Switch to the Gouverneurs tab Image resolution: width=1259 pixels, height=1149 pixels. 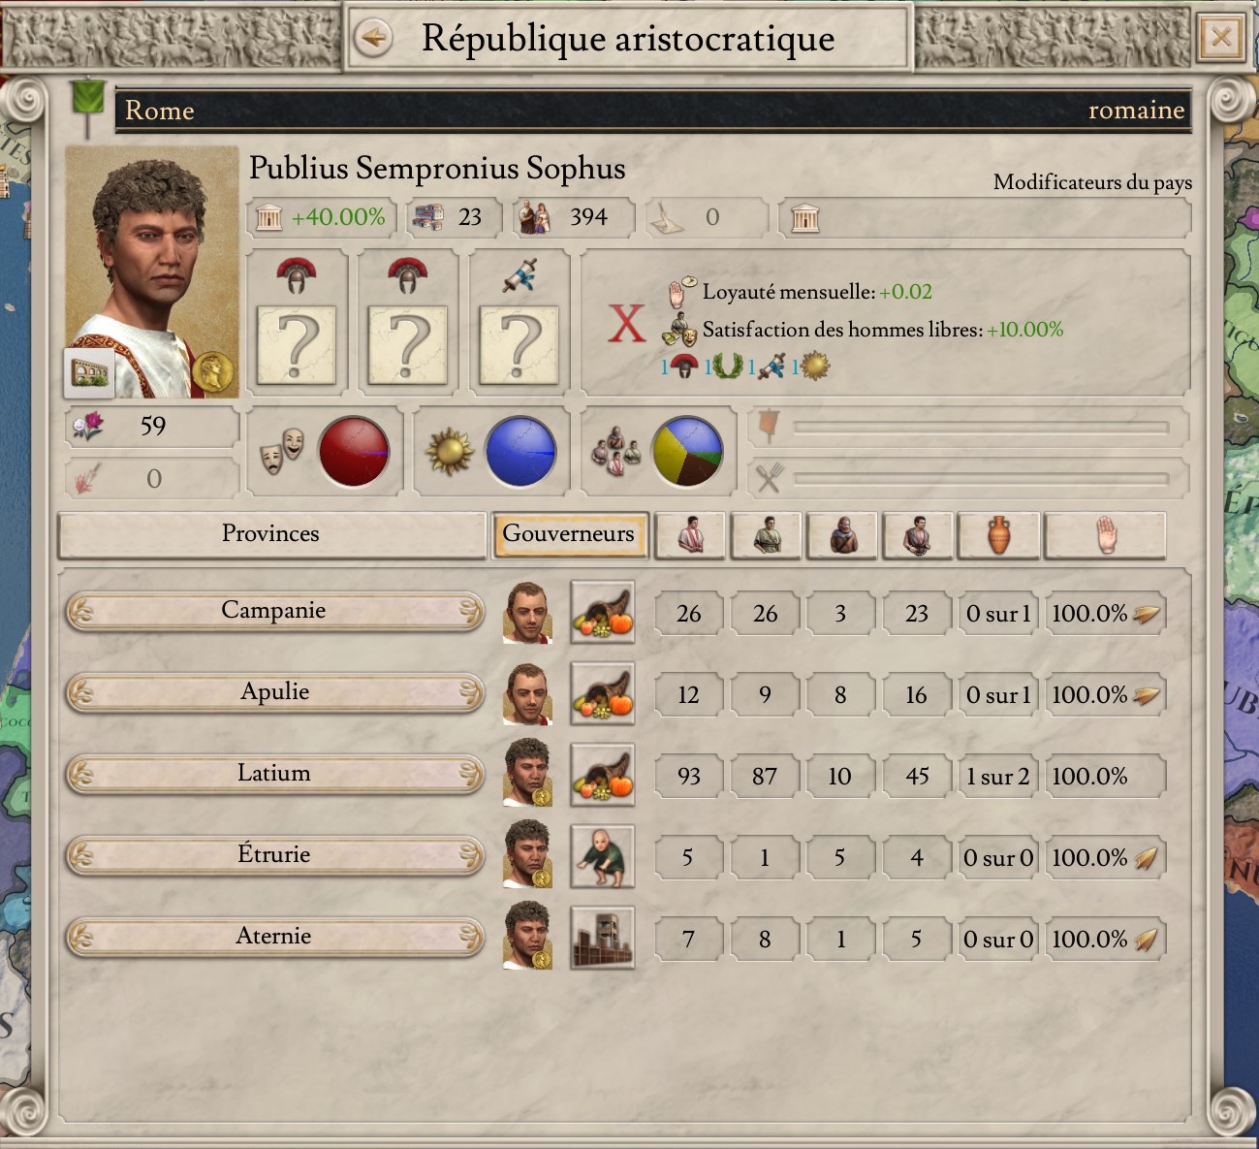(569, 534)
